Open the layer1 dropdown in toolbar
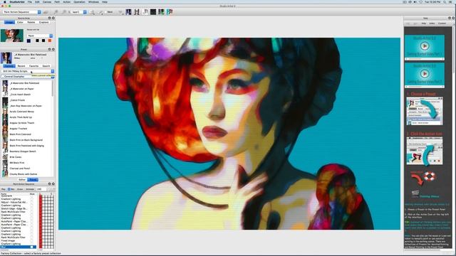This screenshot has width=456, height=256. pos(79,12)
